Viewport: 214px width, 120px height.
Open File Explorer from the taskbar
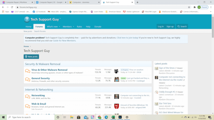(x=71, y=117)
